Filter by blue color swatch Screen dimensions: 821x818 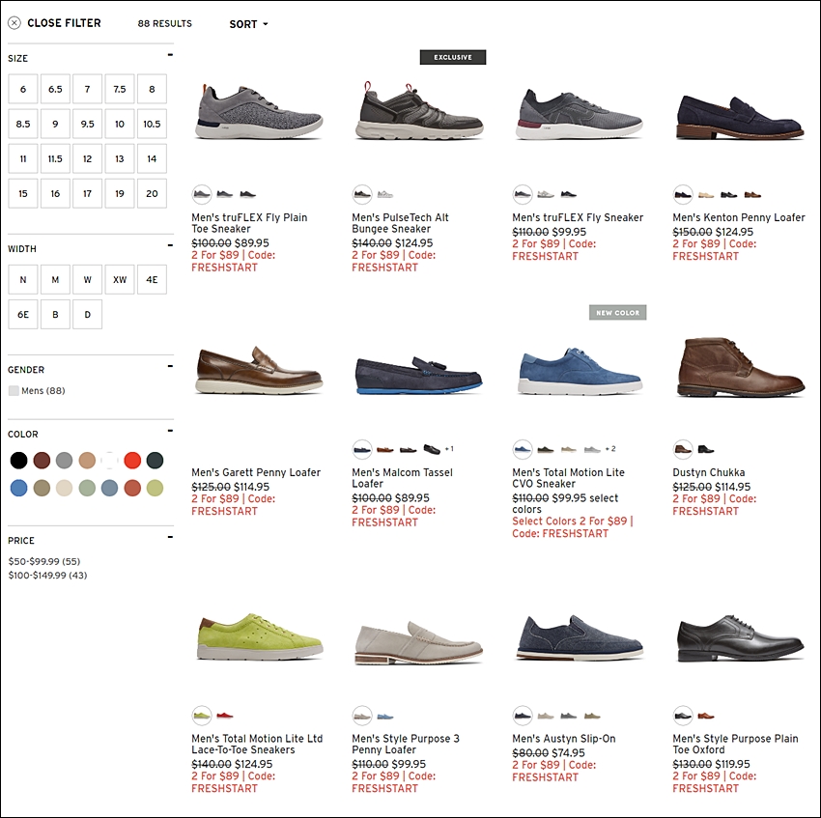click(x=19, y=488)
